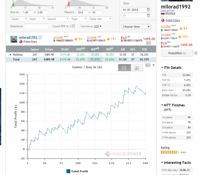Click the camera icon above the chart
207x175 pixels.
(x=148, y=65)
